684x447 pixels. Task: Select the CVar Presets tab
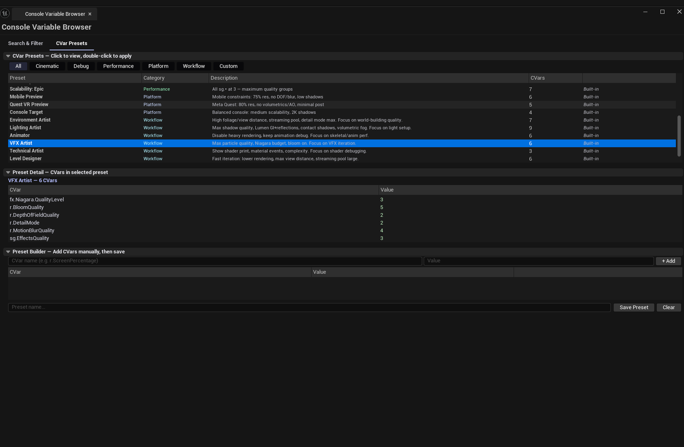click(71, 43)
